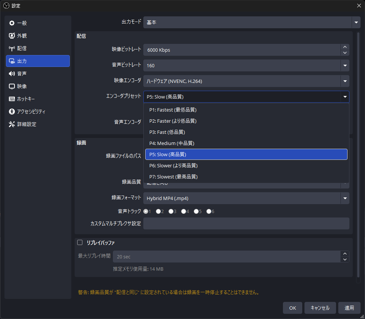
Task: Increase 最大リプレイ時間 with up arrow
Action: (x=345, y=254)
